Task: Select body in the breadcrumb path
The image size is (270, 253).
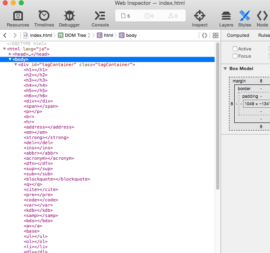Action: pyautogui.click(x=131, y=35)
